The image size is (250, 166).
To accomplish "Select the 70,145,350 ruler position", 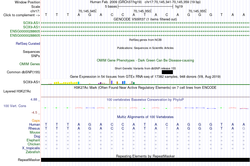I will [142, 11].
